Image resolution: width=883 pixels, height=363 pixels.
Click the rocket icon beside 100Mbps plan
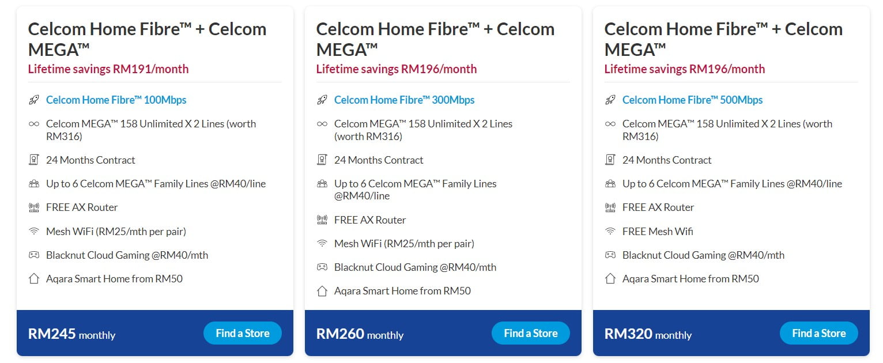(x=34, y=100)
